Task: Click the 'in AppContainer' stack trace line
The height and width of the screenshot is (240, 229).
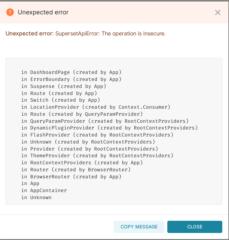Action: (44, 190)
